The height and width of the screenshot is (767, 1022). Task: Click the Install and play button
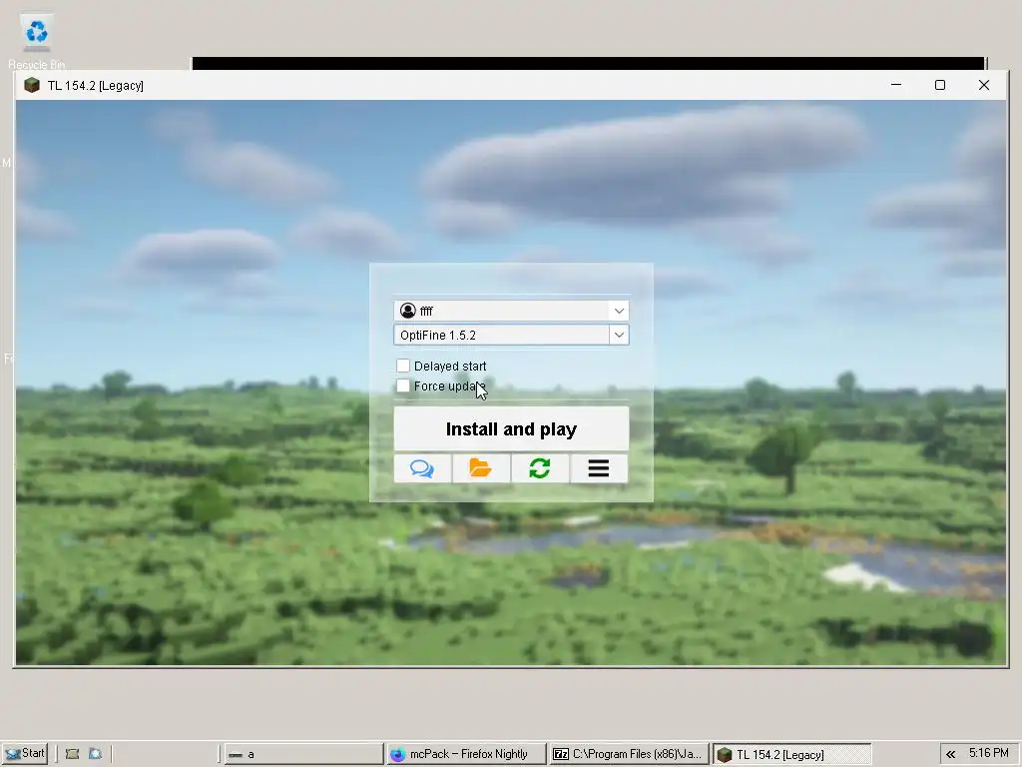coord(511,429)
